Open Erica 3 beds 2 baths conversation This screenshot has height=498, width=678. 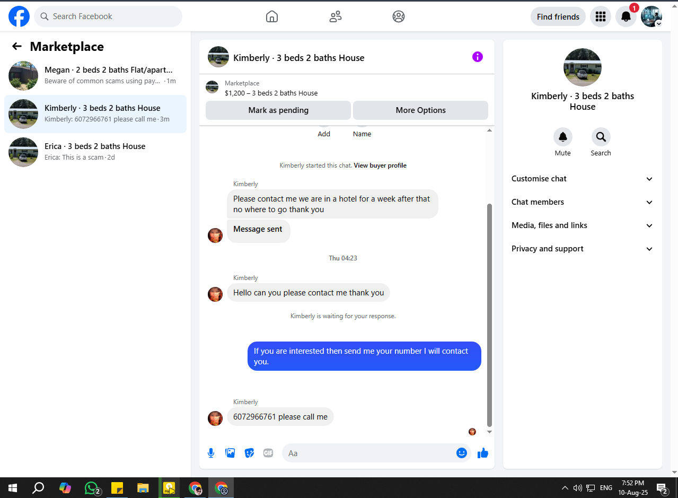click(95, 152)
